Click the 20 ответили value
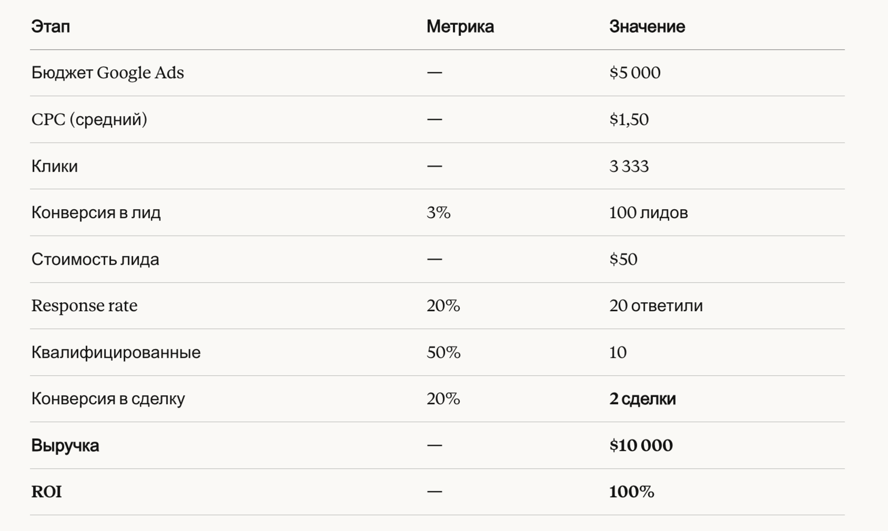Screen dimensions: 888x531 (x=655, y=305)
